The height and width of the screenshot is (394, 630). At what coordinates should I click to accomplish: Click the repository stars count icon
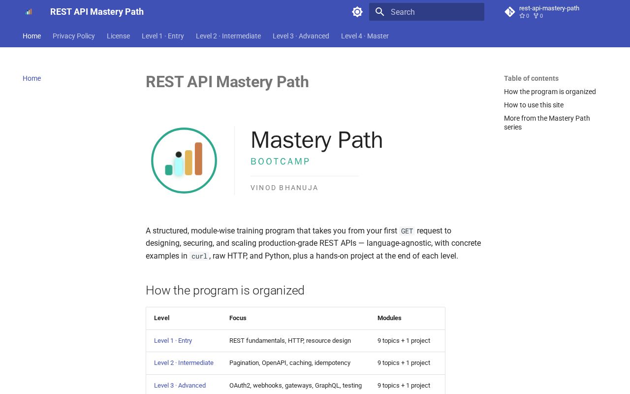click(522, 16)
